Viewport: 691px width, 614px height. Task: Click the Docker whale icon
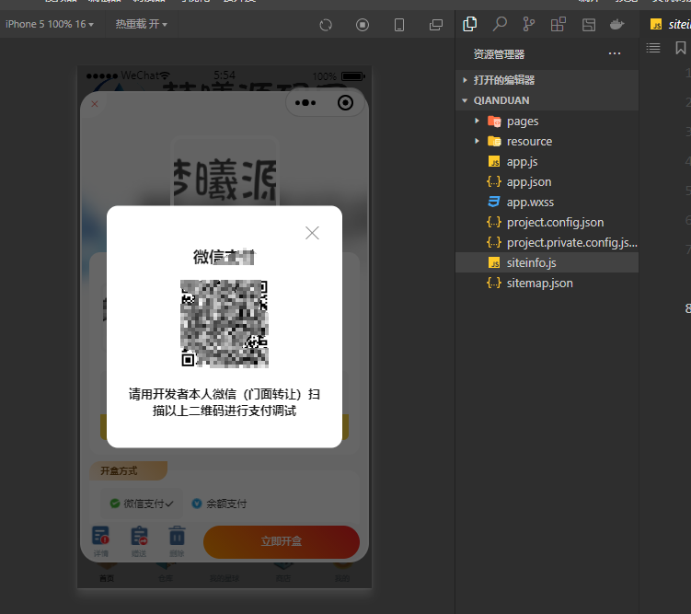pos(617,24)
